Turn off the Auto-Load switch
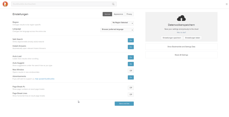Viewport: 229px width, 117px height. click(131, 57)
